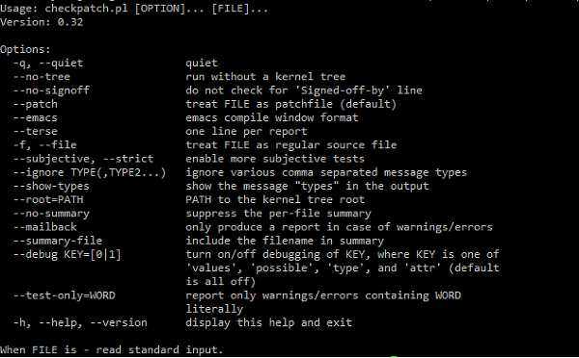The height and width of the screenshot is (358, 579).
Task: Select the --mailback option
Action: pyautogui.click(x=45, y=227)
